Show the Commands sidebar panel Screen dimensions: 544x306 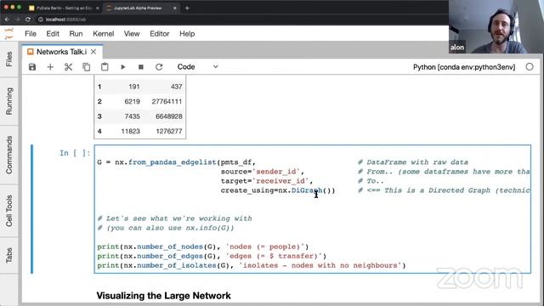tap(9, 155)
